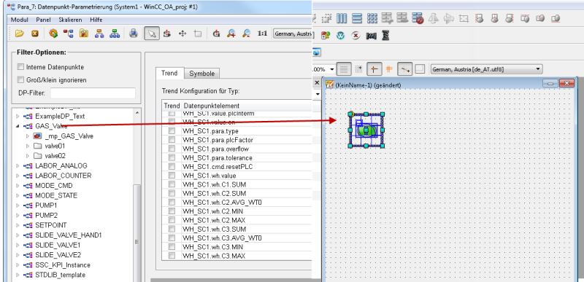This screenshot has height=282, width=584.
Task: Check trend box for WH_SC1.para.type
Action: [172, 130]
